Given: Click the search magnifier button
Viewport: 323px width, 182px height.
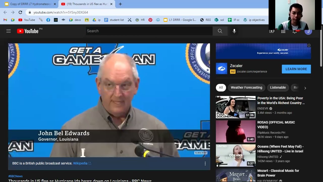Looking at the screenshot, I should [220, 31].
